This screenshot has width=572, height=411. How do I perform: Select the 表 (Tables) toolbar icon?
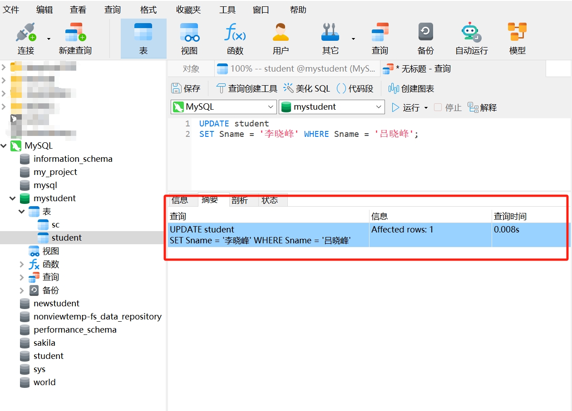pyautogui.click(x=143, y=38)
